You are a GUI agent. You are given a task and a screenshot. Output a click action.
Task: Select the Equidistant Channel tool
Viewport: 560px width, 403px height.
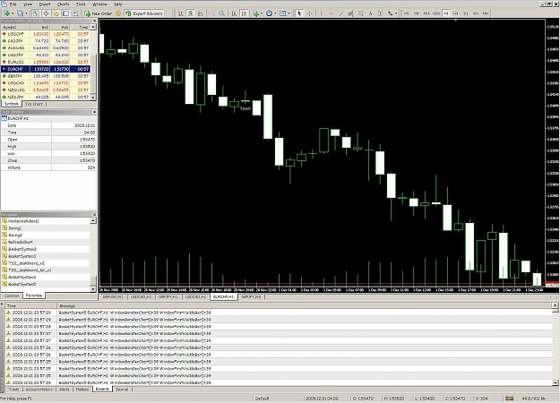click(x=350, y=13)
